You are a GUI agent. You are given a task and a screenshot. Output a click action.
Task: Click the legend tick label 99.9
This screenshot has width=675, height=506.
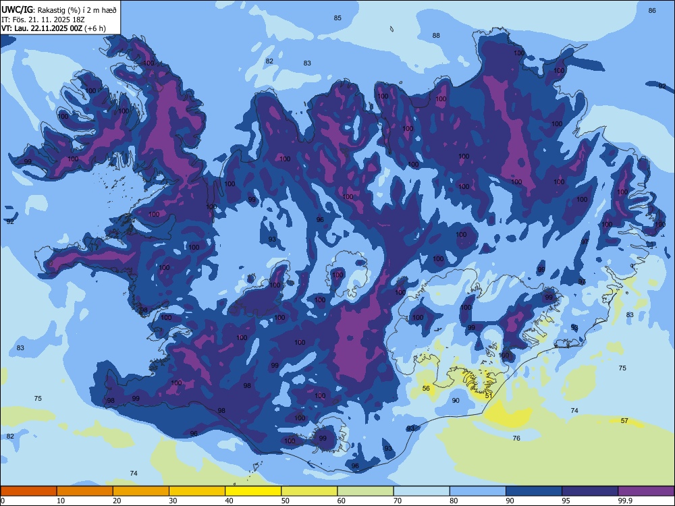(x=625, y=501)
